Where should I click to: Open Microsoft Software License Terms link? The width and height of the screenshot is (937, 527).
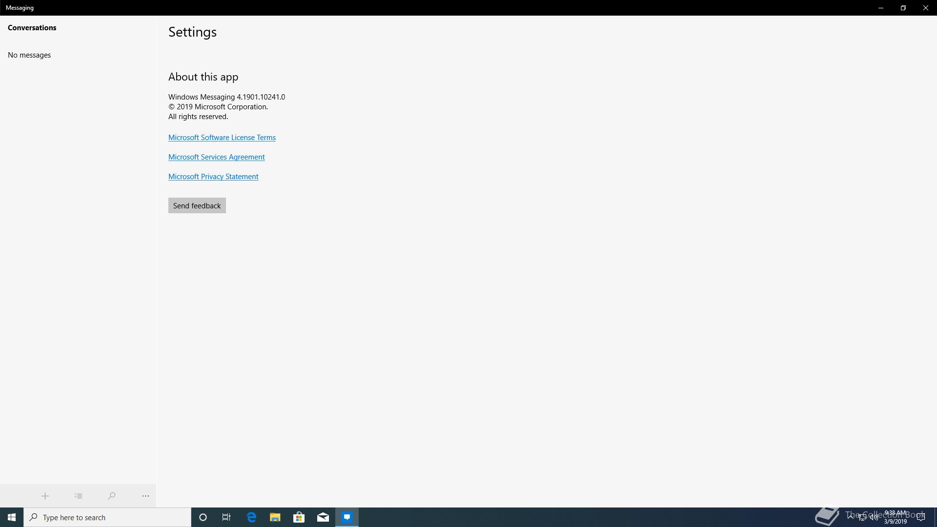[222, 138]
